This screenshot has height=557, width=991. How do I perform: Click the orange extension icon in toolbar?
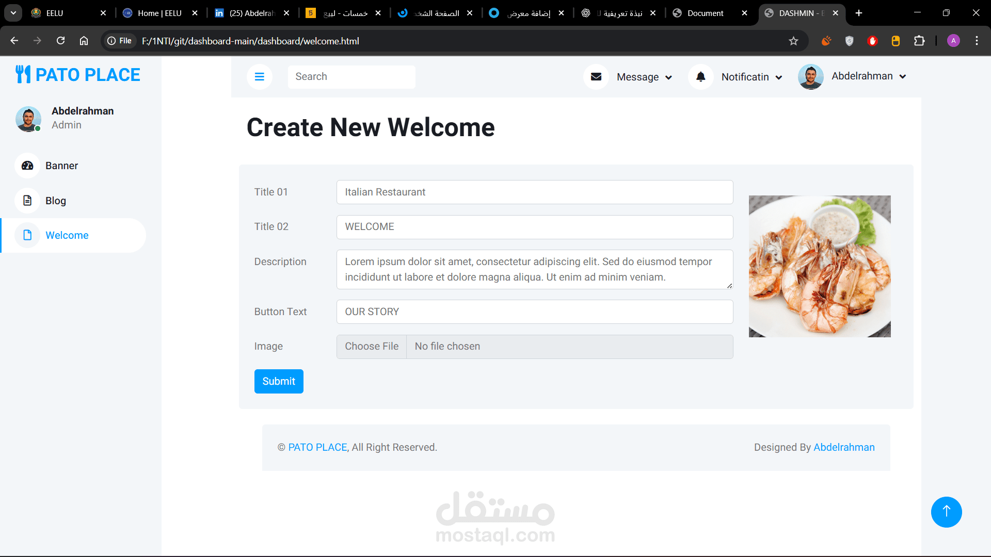point(826,41)
